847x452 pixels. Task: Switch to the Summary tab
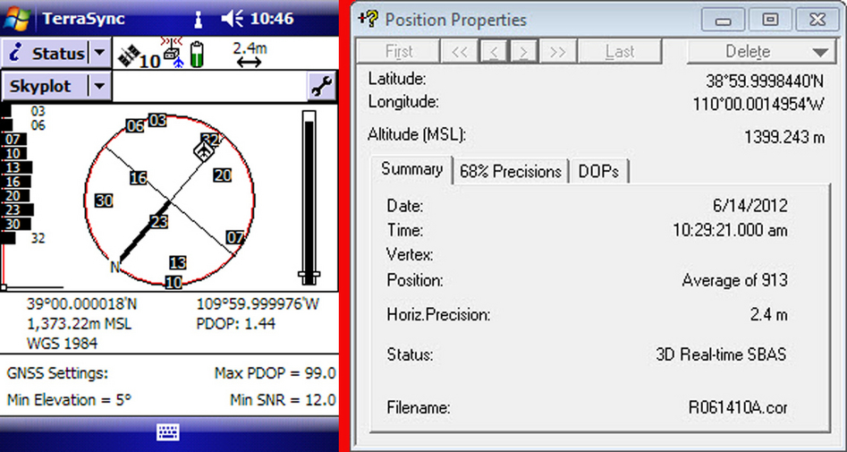point(411,169)
